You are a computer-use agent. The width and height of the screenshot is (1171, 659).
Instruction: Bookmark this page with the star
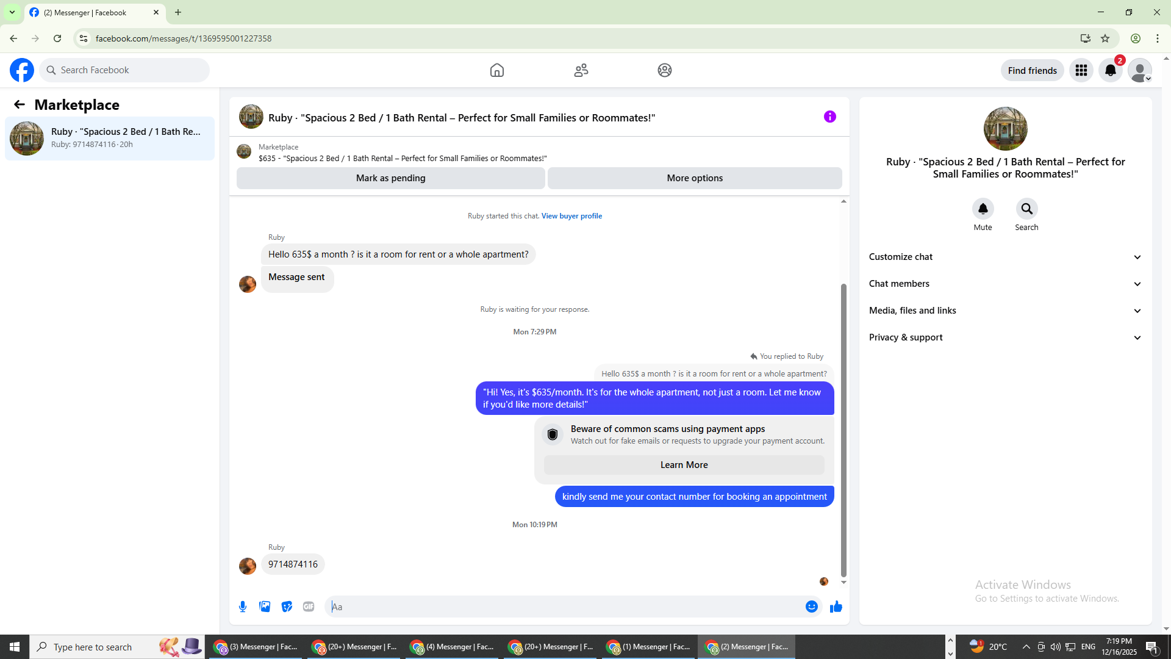[x=1105, y=38]
